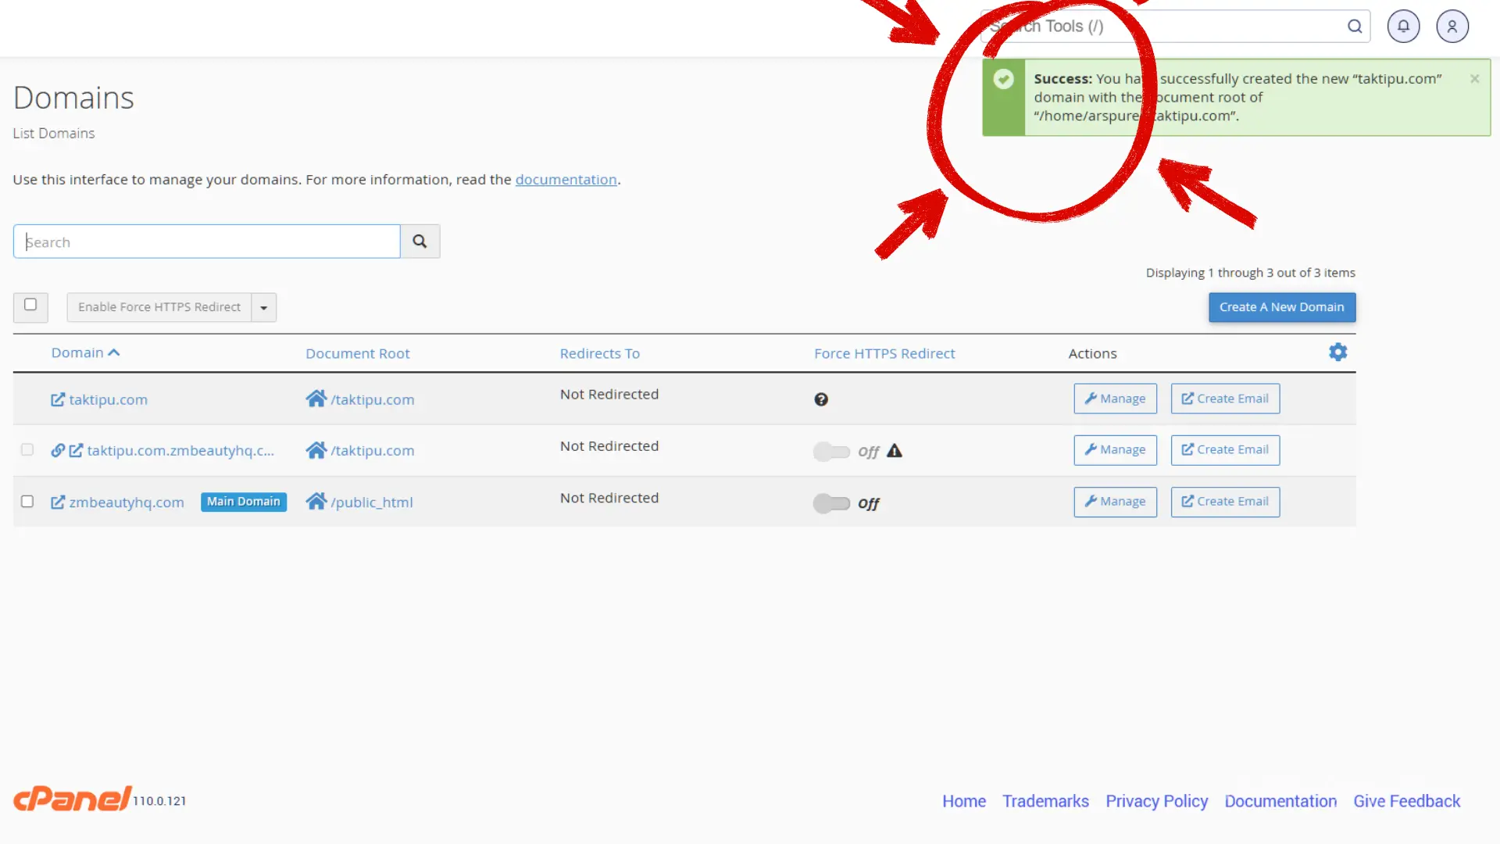
Task: Manage the taktipu.com domain
Action: [x=1115, y=399]
